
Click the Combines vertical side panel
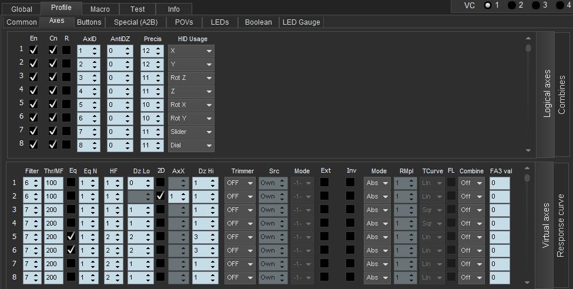(562, 95)
